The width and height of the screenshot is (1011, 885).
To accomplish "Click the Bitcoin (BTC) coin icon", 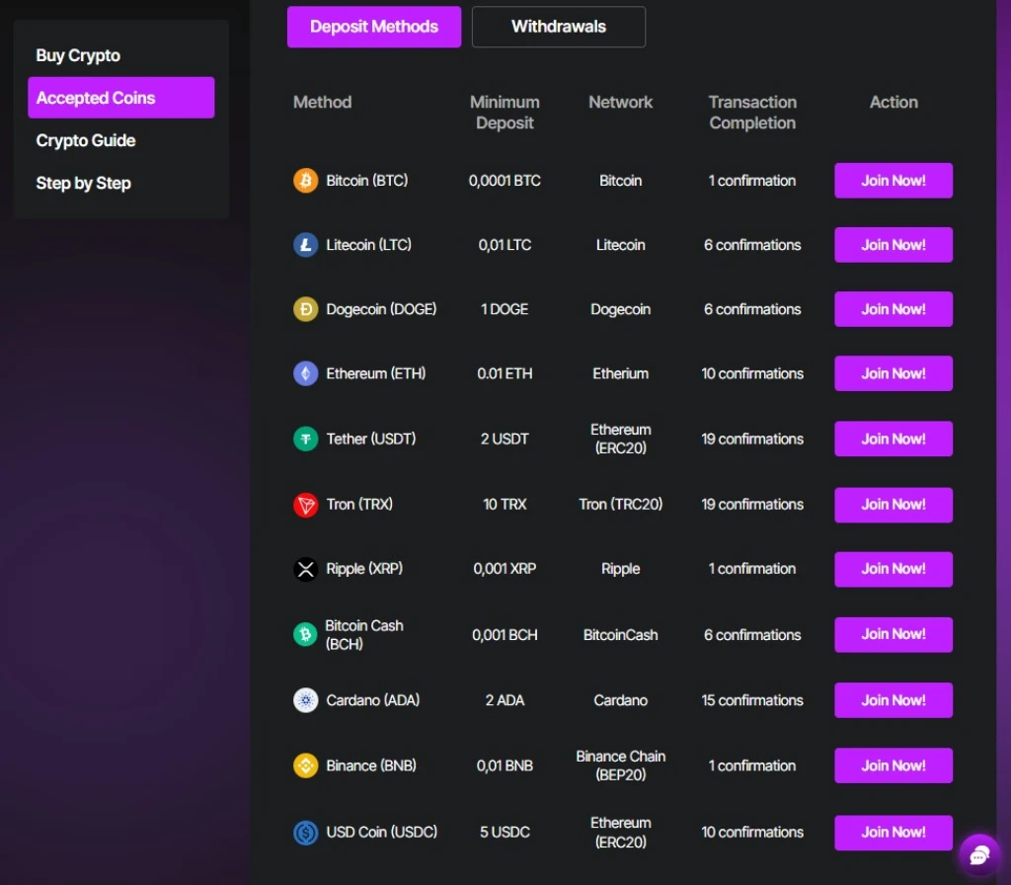I will pyautogui.click(x=306, y=181).
